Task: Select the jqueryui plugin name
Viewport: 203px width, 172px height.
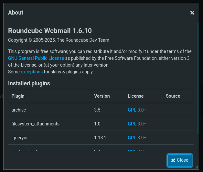Action: pos(19,138)
